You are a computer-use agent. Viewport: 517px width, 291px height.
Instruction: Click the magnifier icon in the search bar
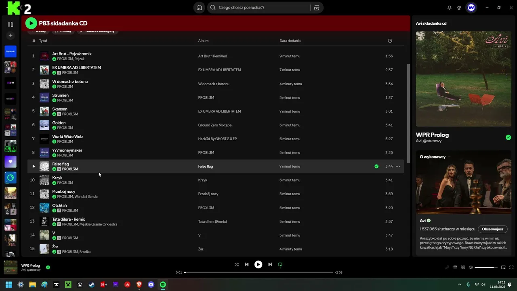click(x=213, y=8)
